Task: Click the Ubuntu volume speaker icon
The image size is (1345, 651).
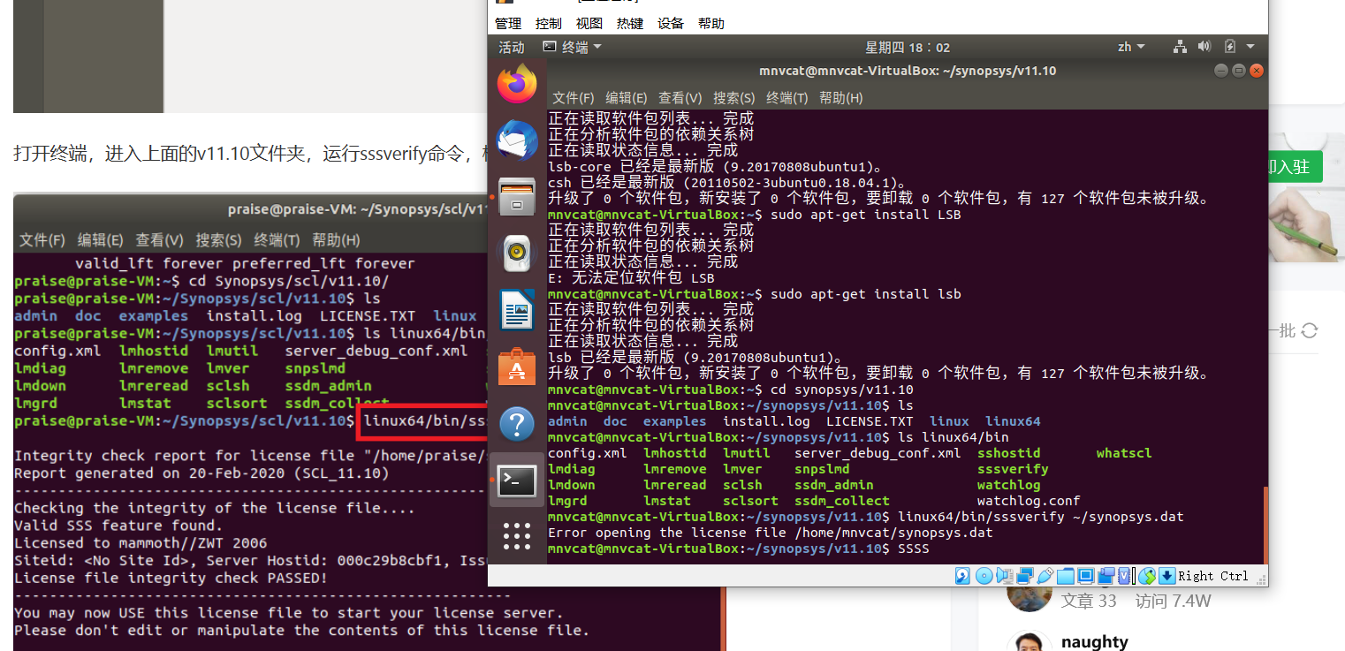Action: 1204,47
